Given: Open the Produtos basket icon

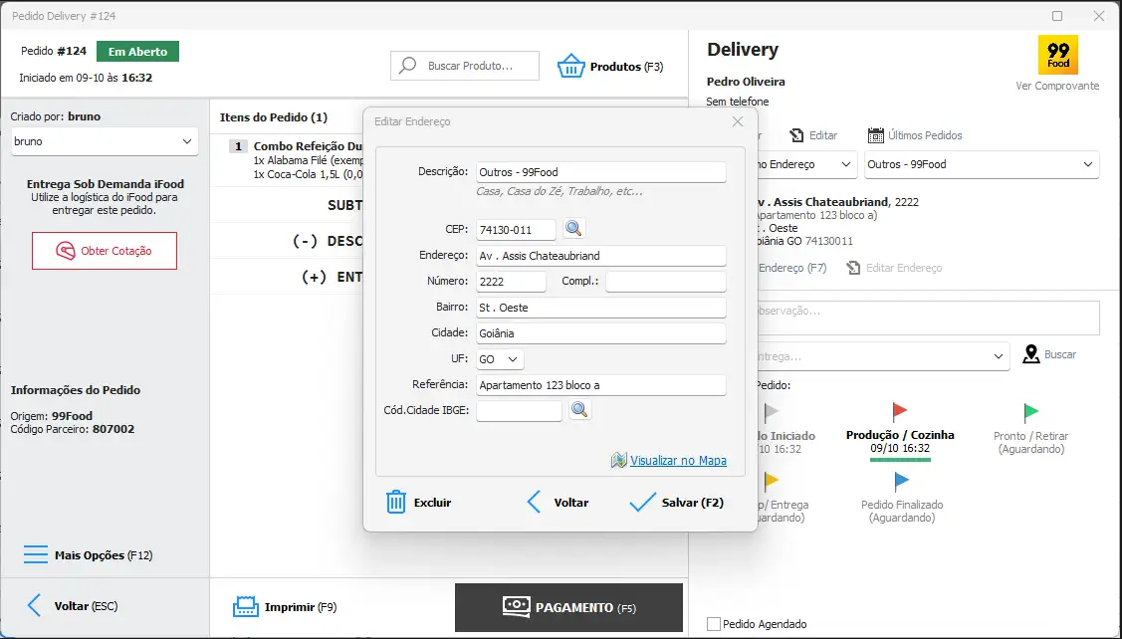Looking at the screenshot, I should coord(570,67).
